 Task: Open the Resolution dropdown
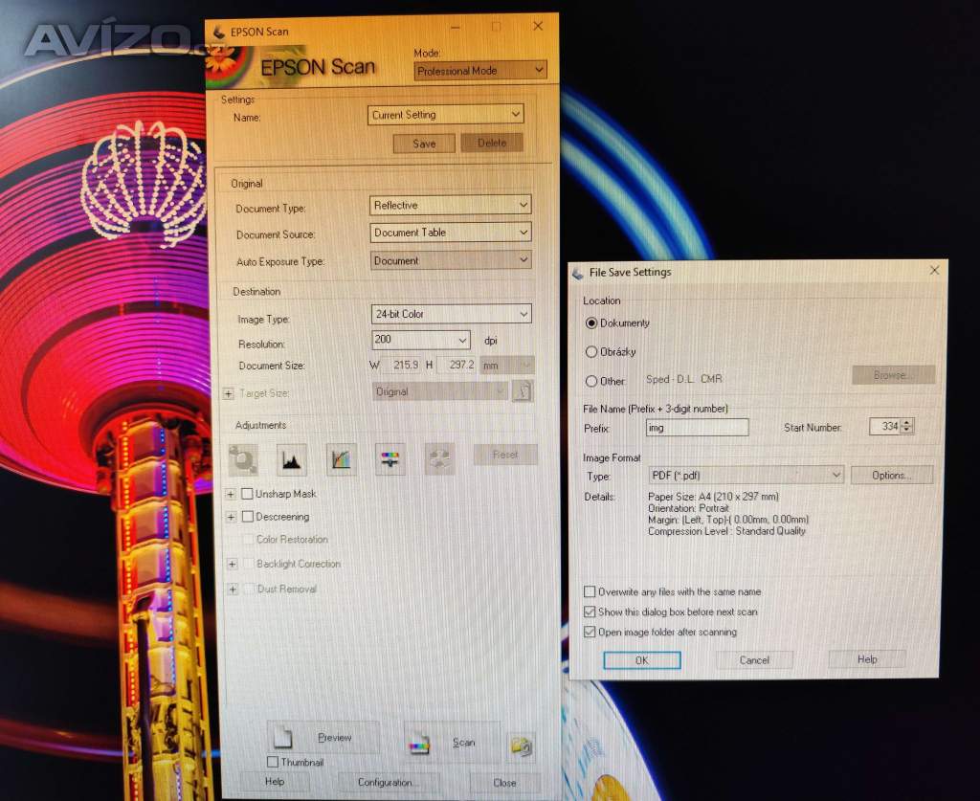(x=421, y=340)
